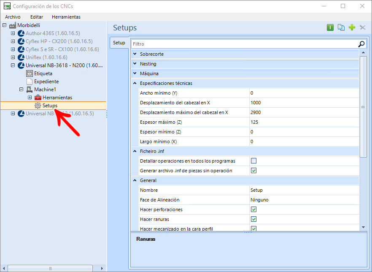Click the gray delete setup X icon

363,27
